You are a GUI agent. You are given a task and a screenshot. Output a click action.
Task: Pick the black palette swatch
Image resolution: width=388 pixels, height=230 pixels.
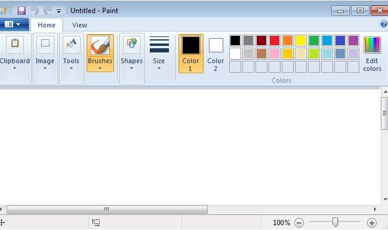(235, 41)
